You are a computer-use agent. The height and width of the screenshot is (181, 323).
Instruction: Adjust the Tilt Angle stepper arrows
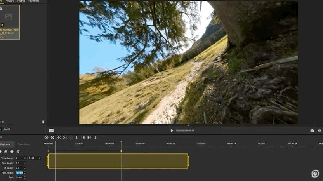25,168
